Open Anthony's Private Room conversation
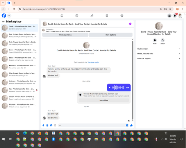Image resolution: width=186 pixels, height=148 pixels. click(x=20, y=82)
